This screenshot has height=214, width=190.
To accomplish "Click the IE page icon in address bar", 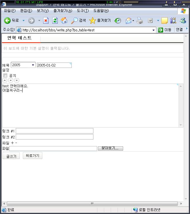I will point(19,30).
